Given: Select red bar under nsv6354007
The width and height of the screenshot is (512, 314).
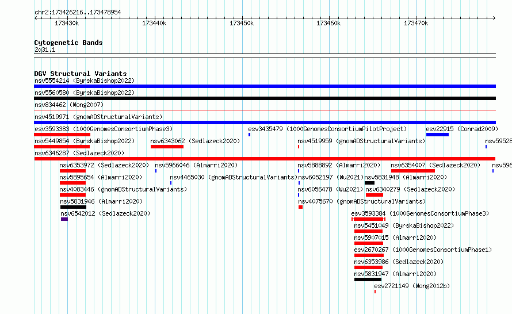Looking at the screenshot, I should [412, 171].
